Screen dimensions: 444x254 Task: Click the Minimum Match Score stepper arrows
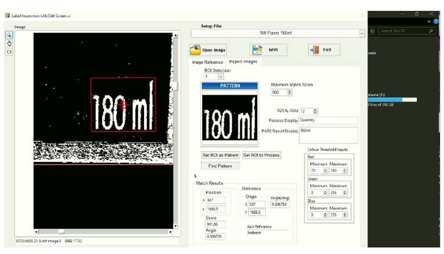tap(289, 93)
